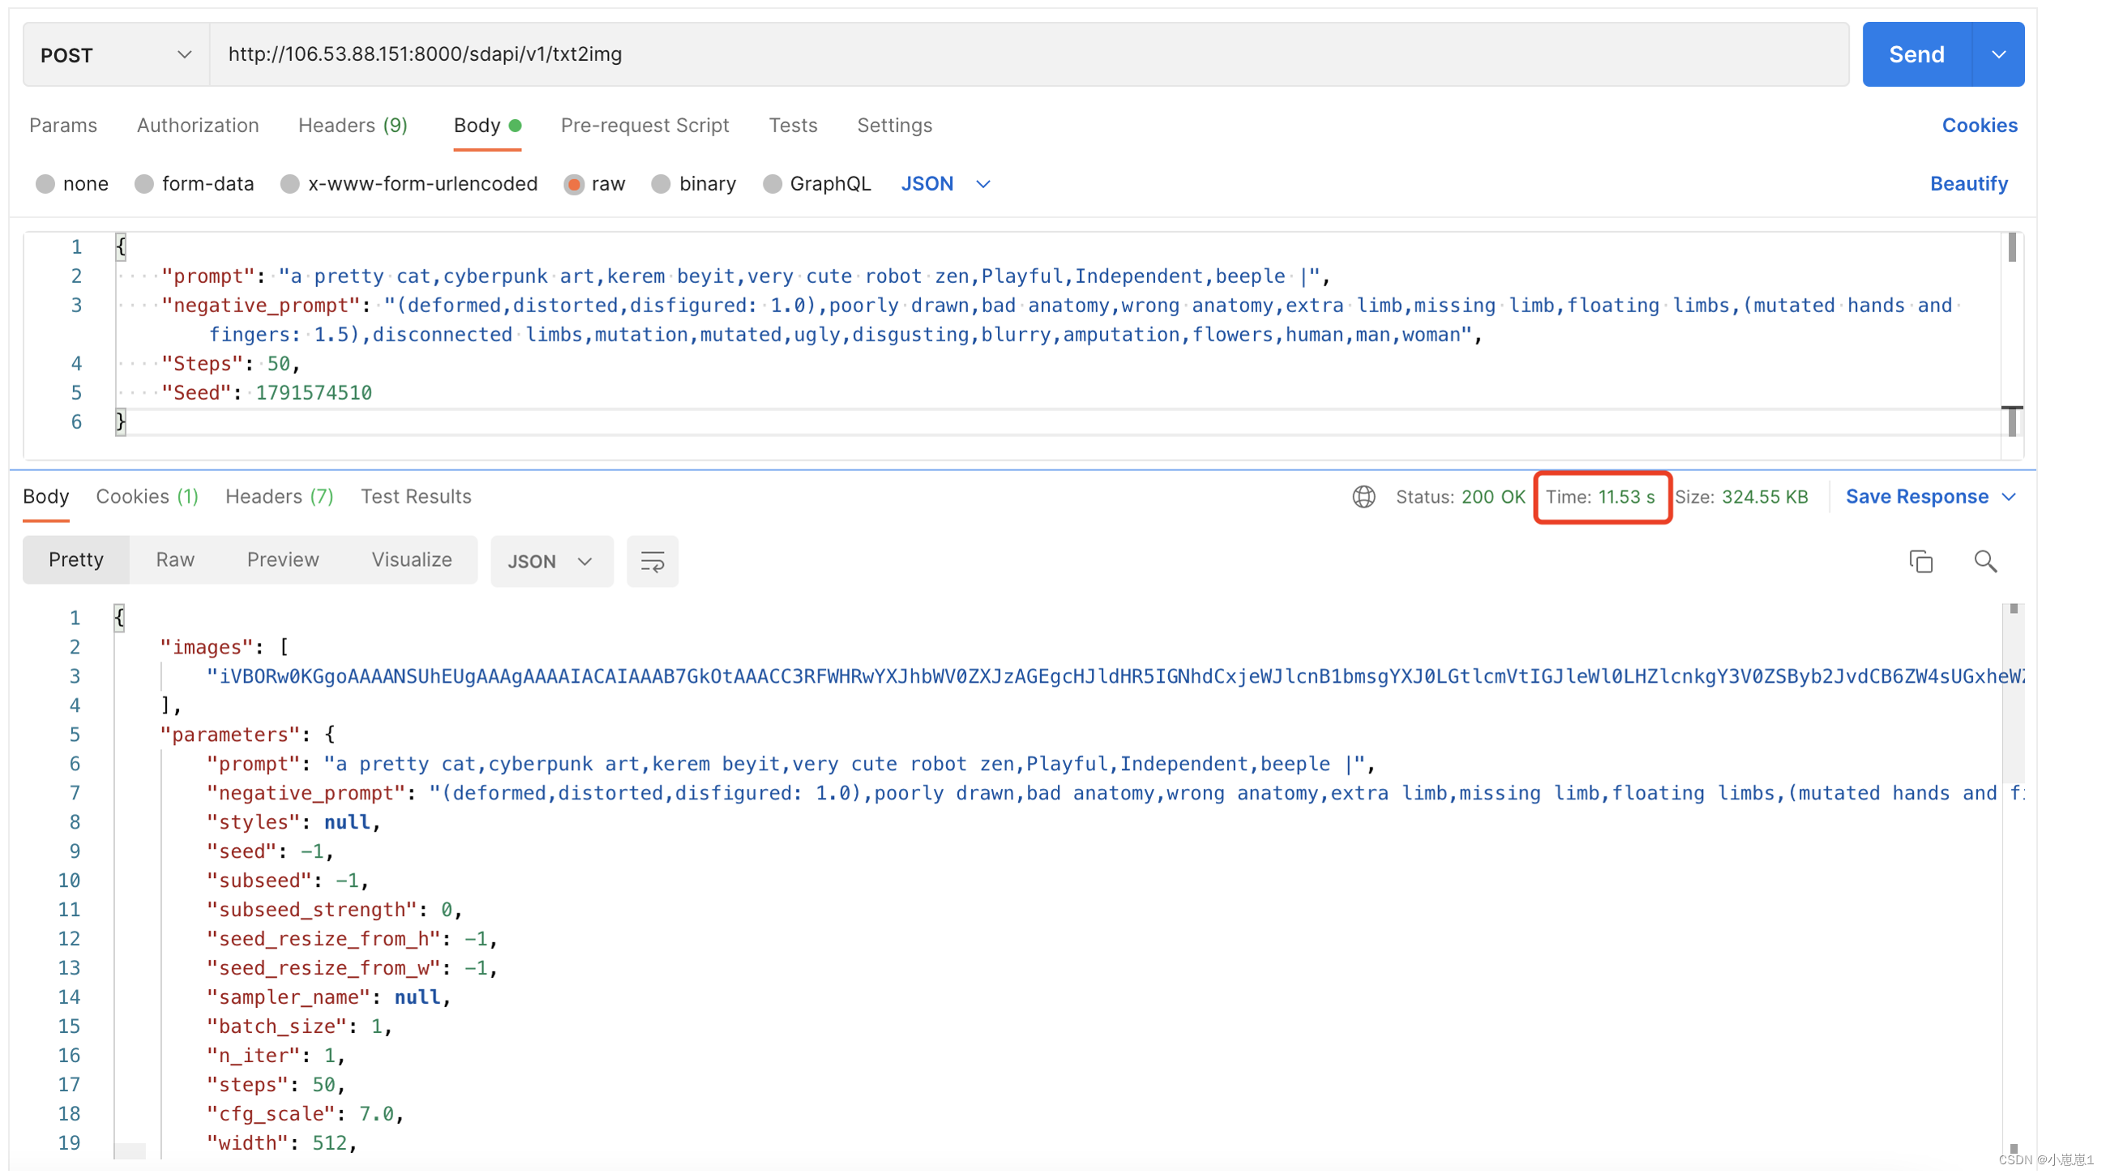The width and height of the screenshot is (2106, 1174).
Task: Select the none radio button for body
Action: click(x=46, y=183)
